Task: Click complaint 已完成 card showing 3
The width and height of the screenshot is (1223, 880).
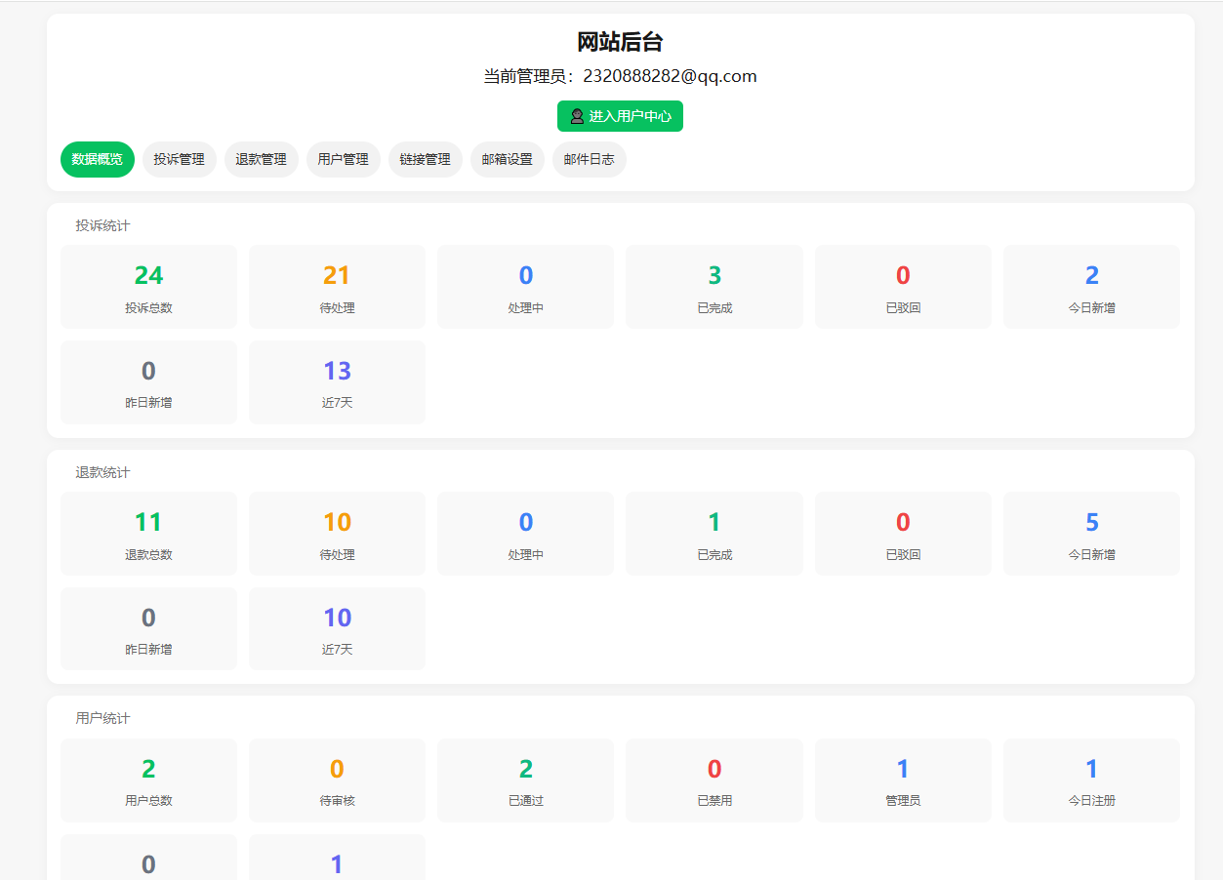Action: 714,287
